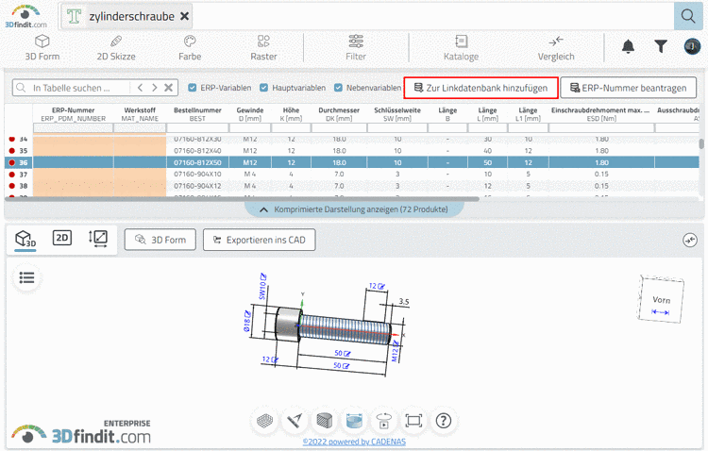Click the Vorn orientation cube

pos(661,299)
